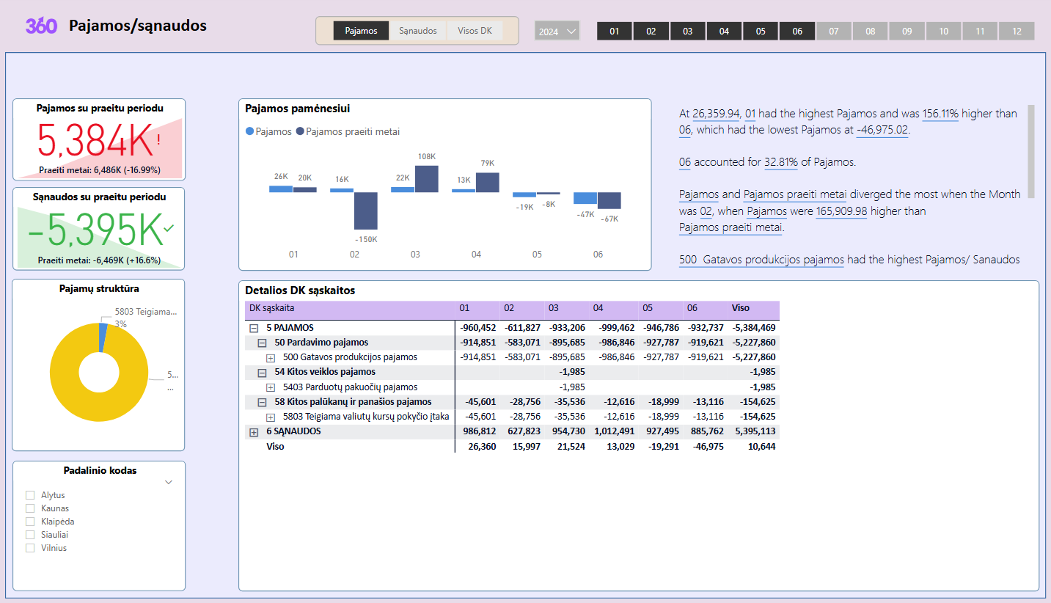Select month 11 button
The image size is (1051, 603).
[980, 31]
